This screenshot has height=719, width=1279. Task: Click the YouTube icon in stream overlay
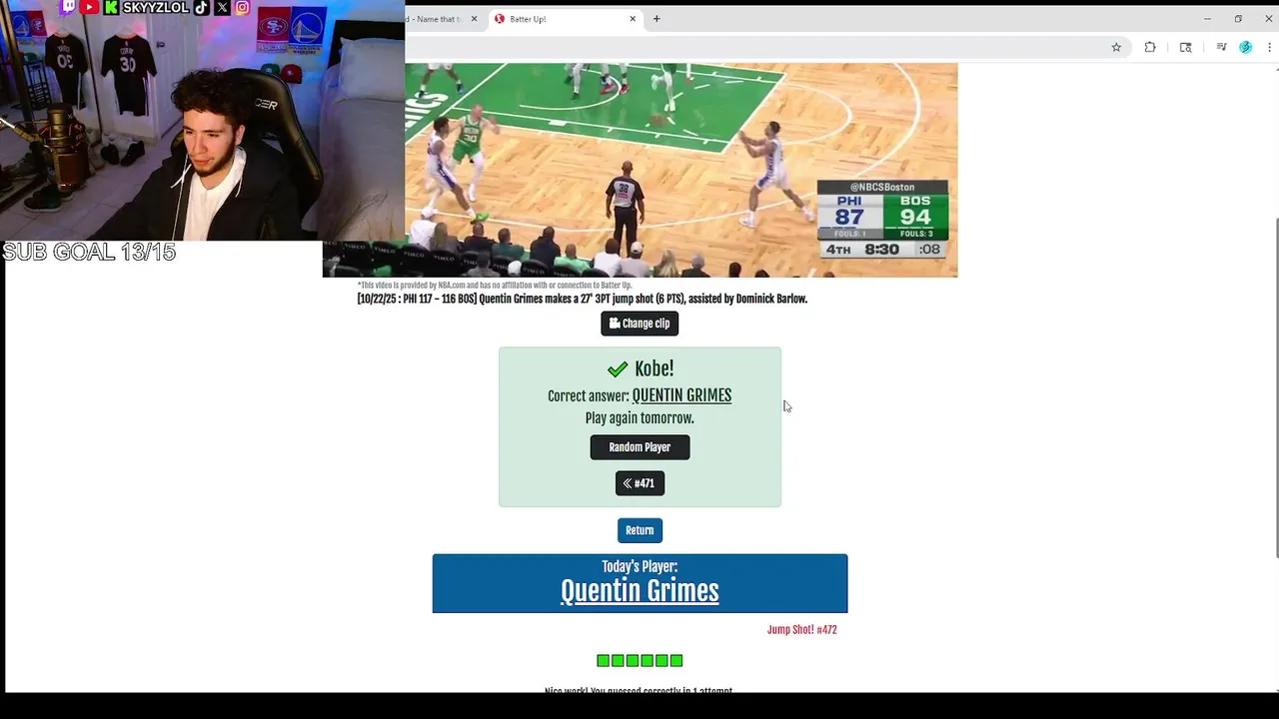click(90, 7)
